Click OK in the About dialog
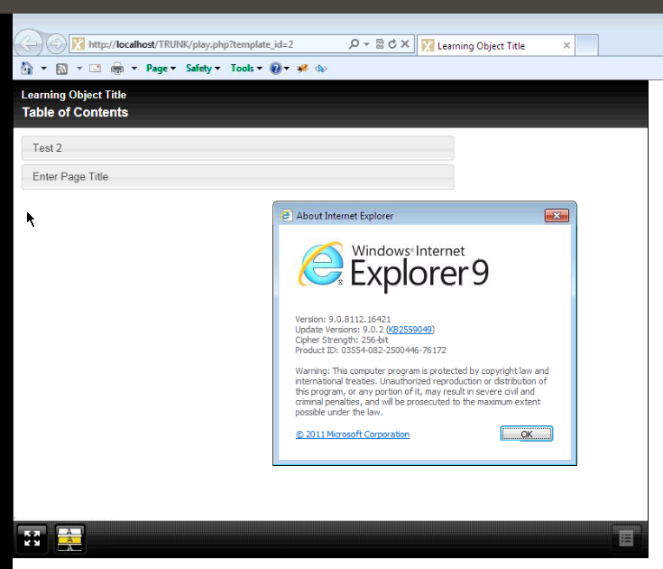Viewport: 663px width, 569px height. 527,434
